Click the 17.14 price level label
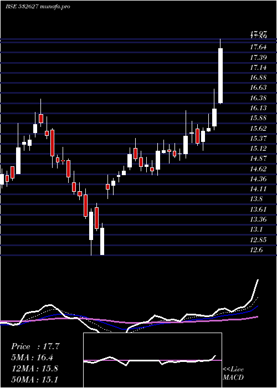The image size is (277, 388). point(258,67)
